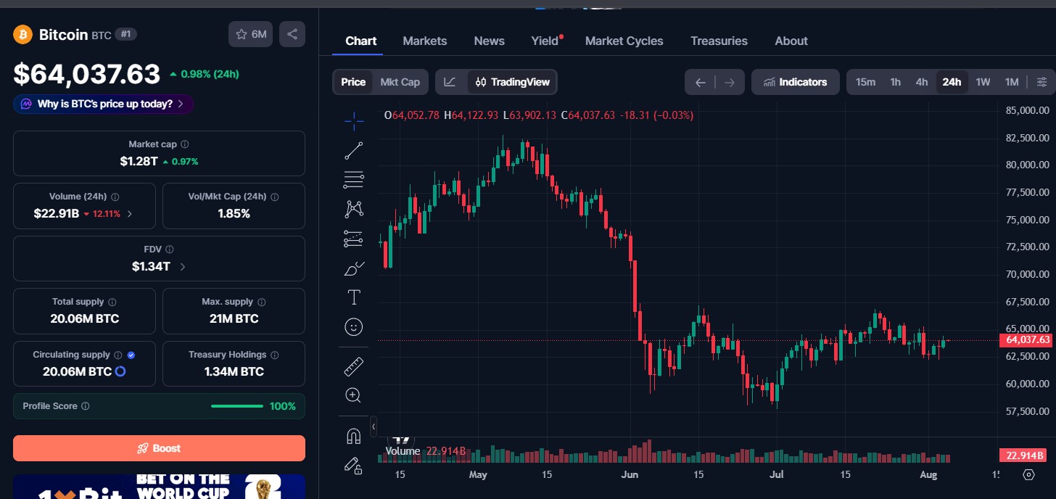The height and width of the screenshot is (499, 1056).
Task: Select the crosshair cursor tool
Action: tap(353, 121)
